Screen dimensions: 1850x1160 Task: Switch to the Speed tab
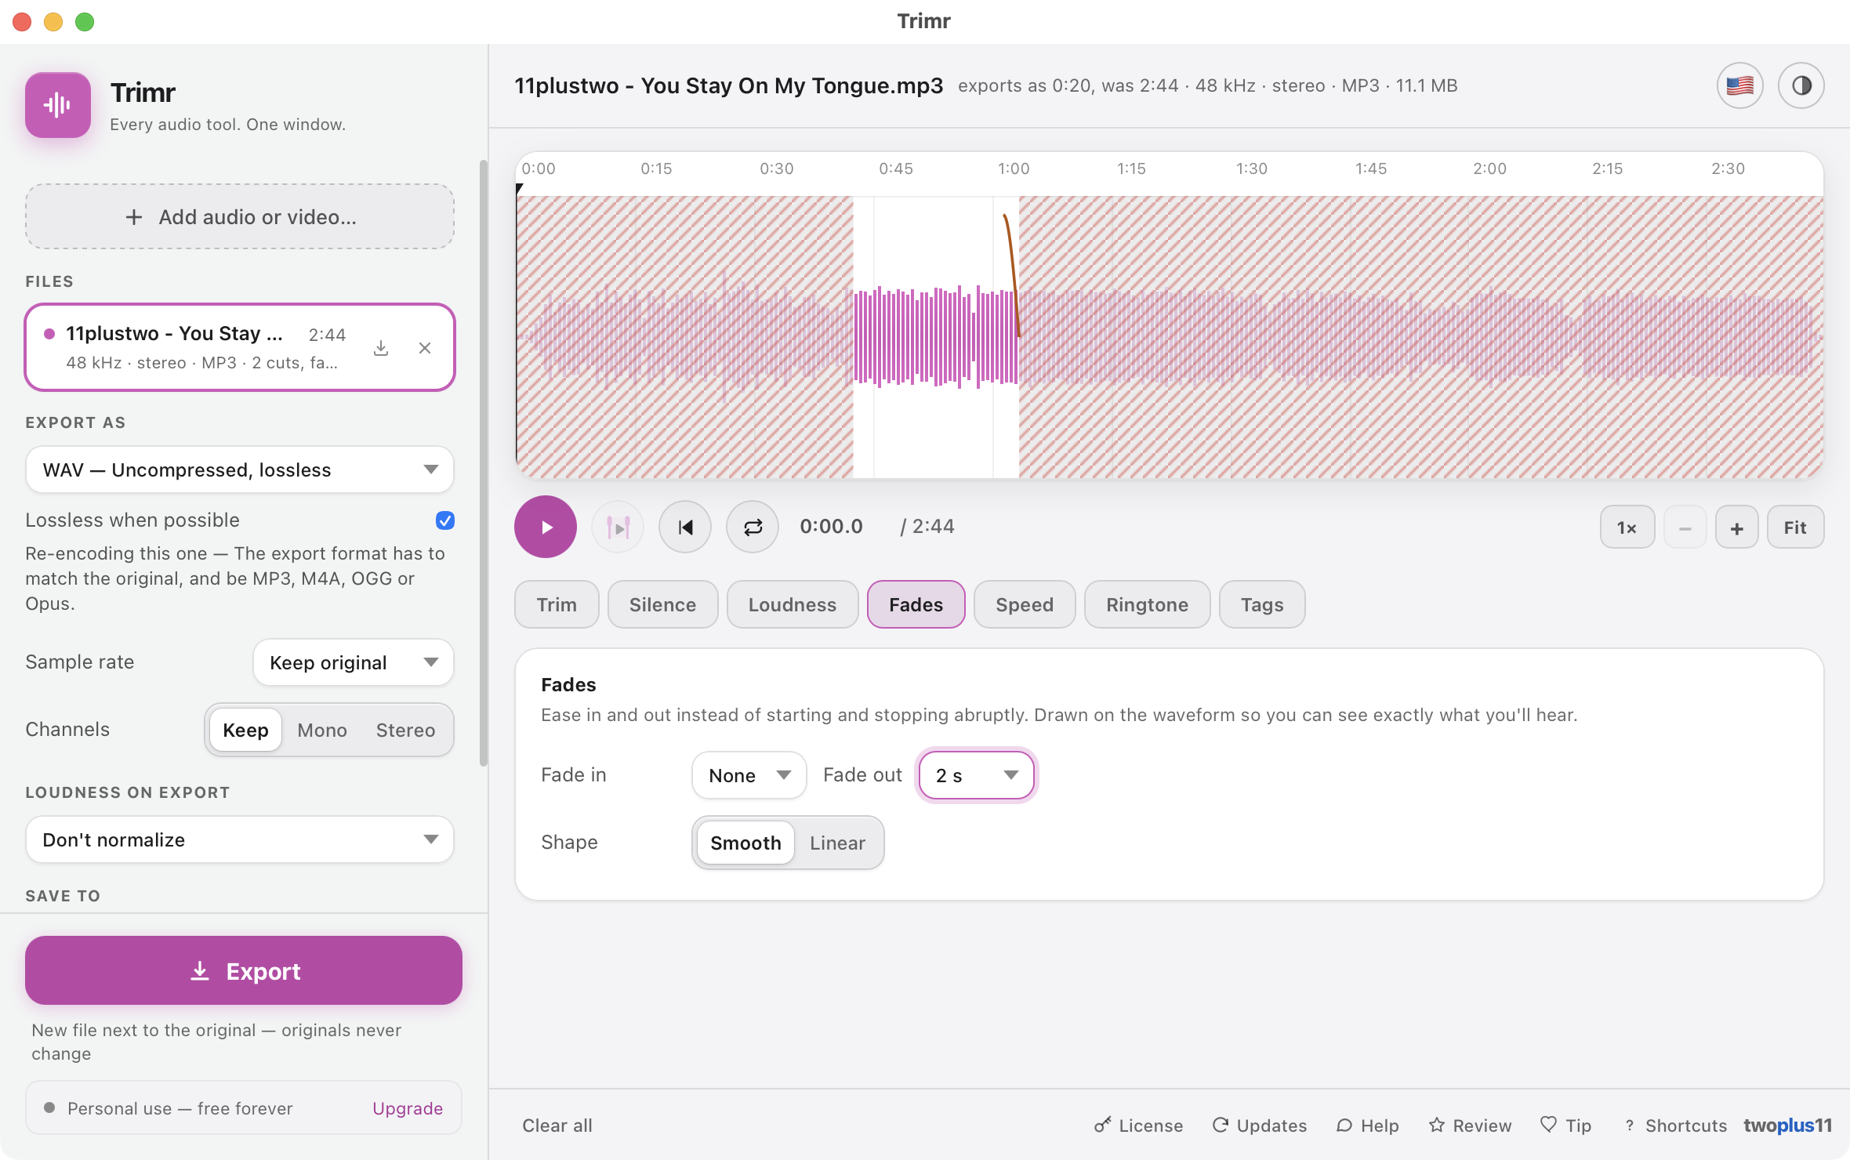tap(1025, 604)
